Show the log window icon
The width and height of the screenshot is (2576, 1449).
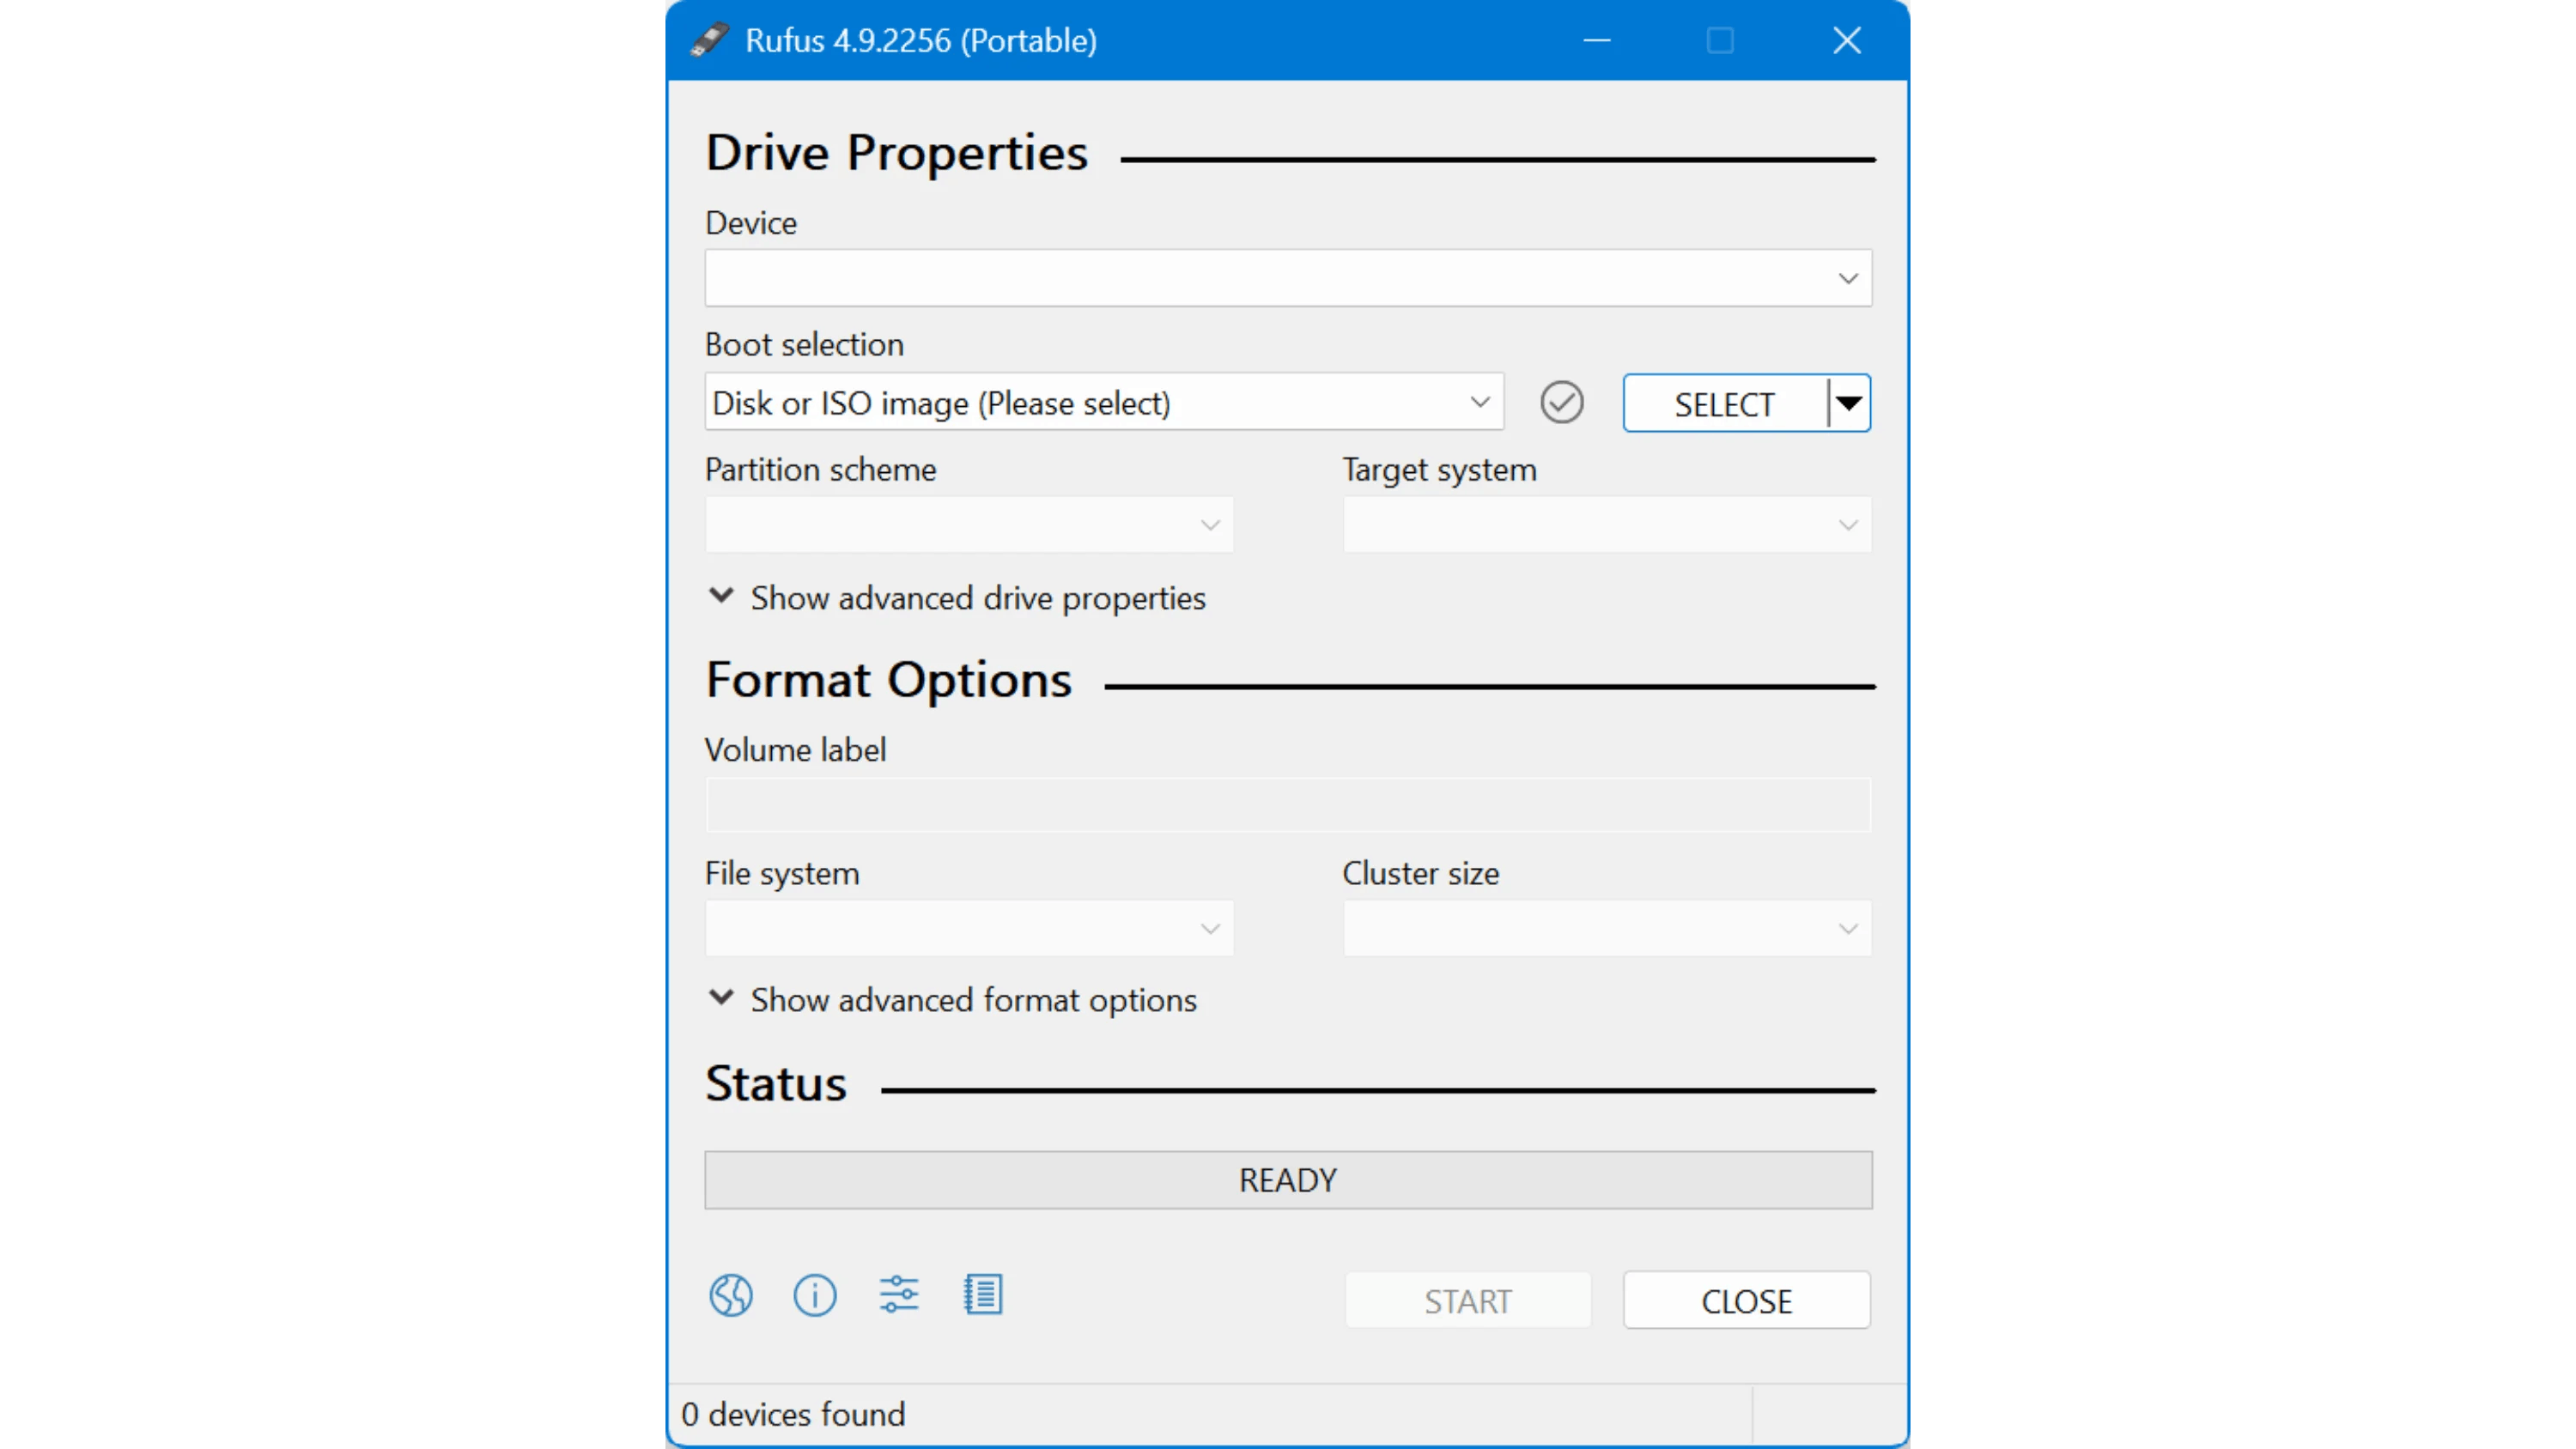click(983, 1295)
